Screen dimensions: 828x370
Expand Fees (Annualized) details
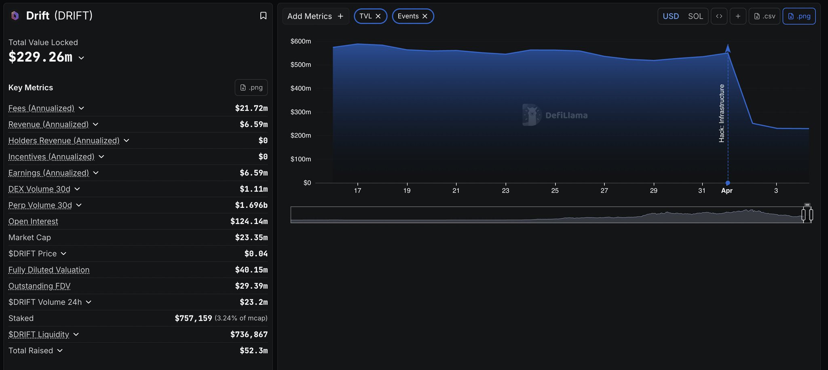(81, 108)
